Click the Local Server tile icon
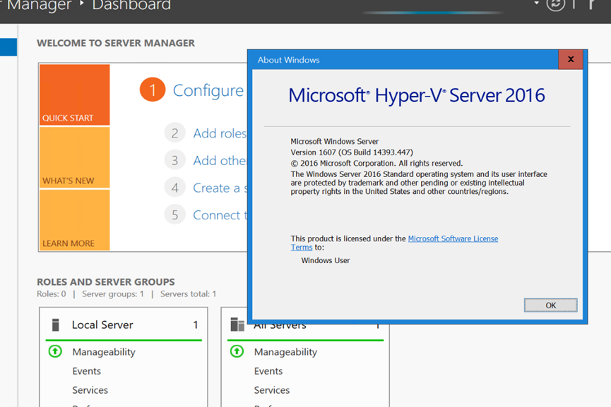 coord(56,325)
